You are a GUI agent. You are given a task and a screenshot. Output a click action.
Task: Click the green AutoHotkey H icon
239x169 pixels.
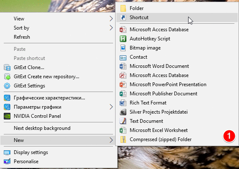tap(123, 39)
